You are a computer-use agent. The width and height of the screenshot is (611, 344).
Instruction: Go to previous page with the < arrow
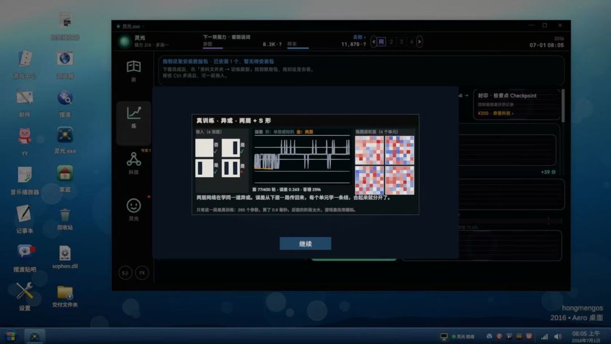(373, 42)
